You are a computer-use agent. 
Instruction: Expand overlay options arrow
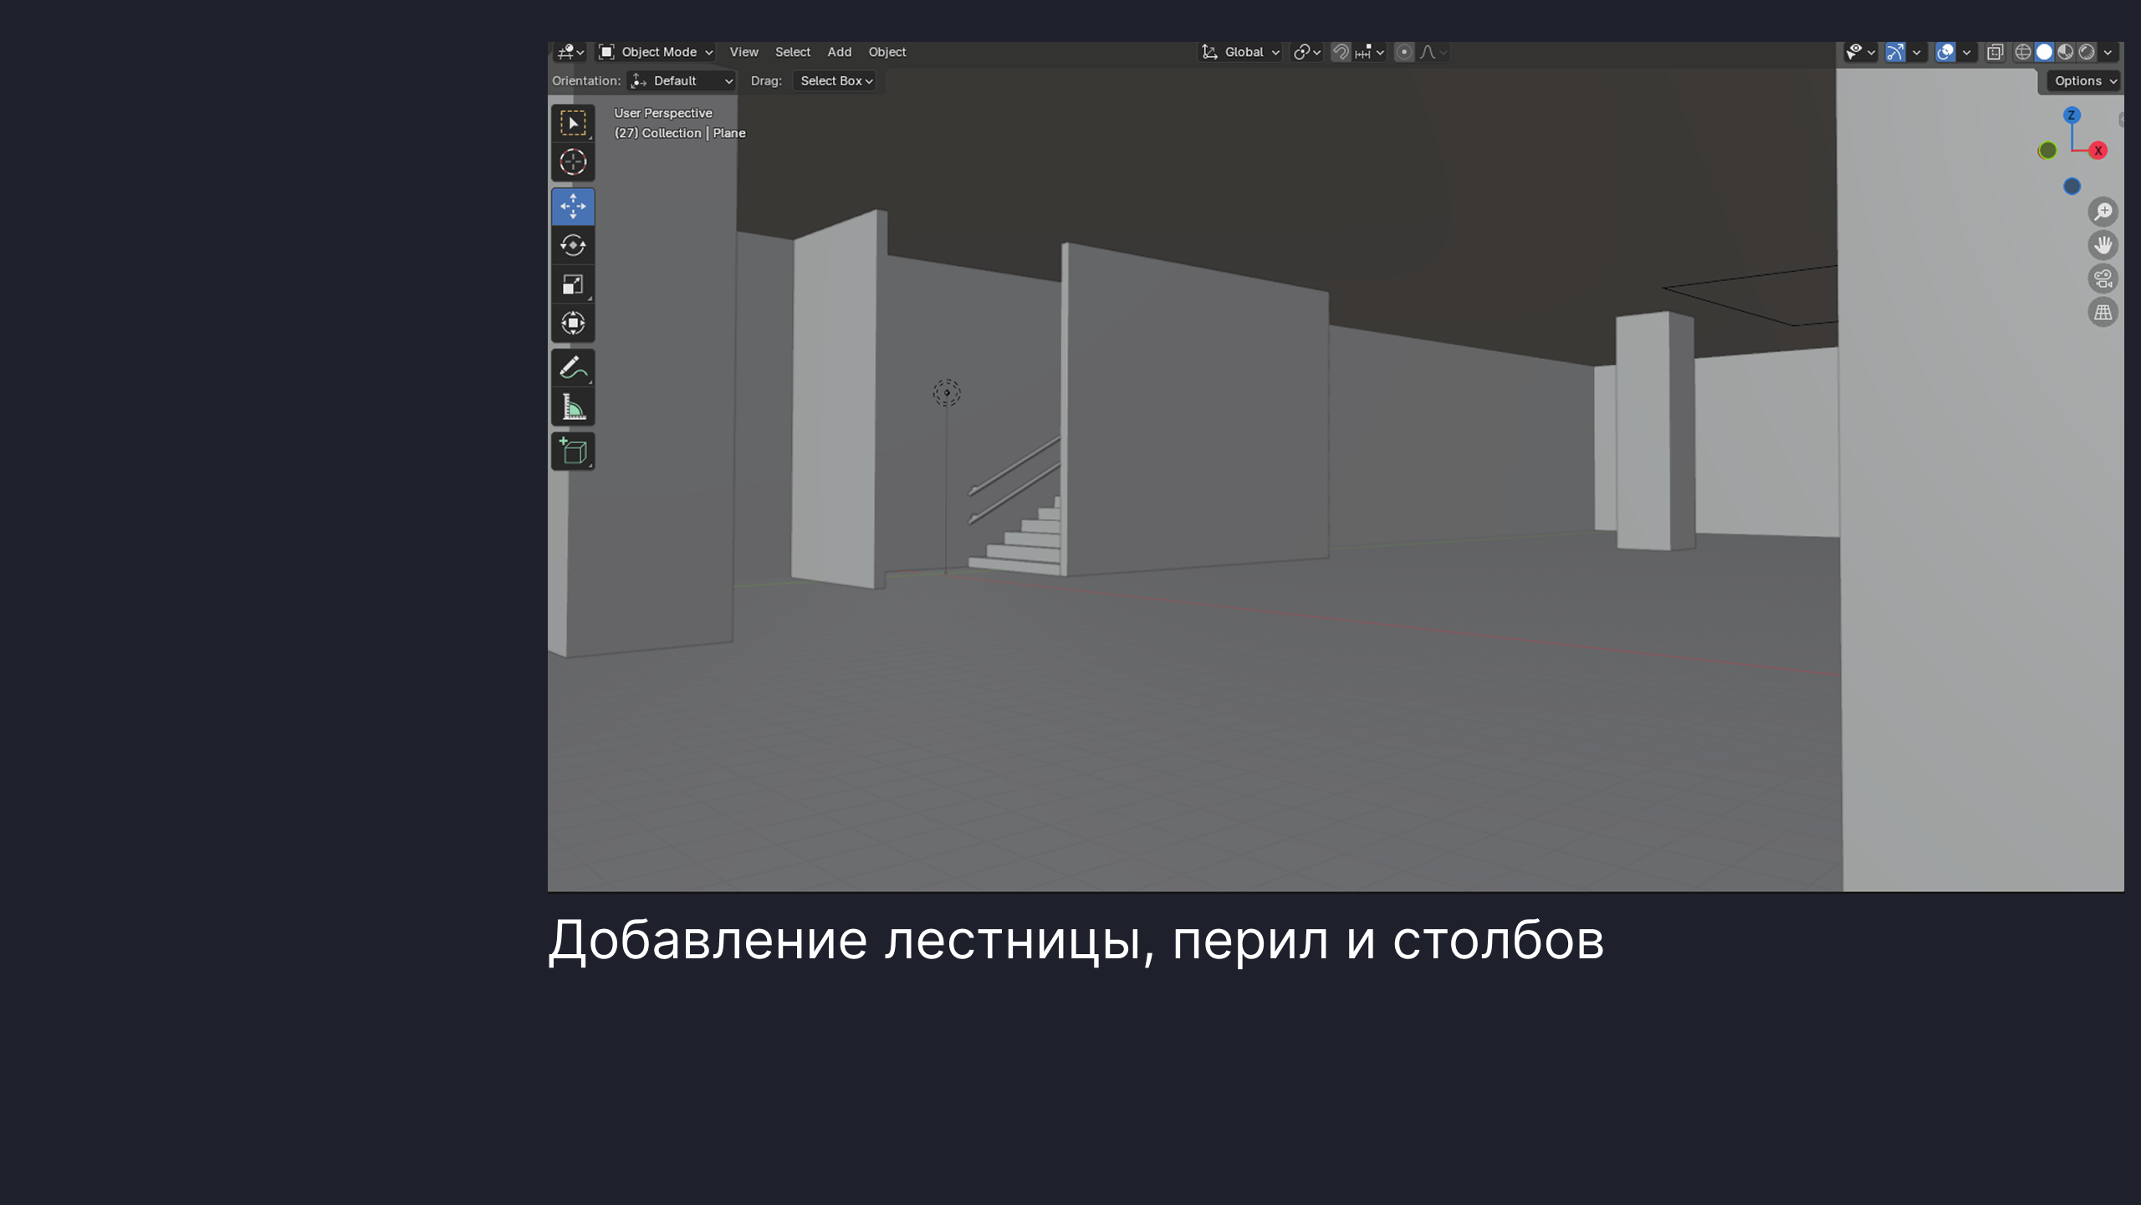click(1966, 52)
